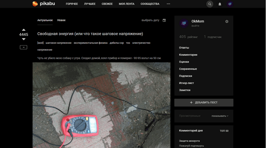Open 'Сообщества' in the top menu
This screenshot has width=266, height=148.
(150, 4)
